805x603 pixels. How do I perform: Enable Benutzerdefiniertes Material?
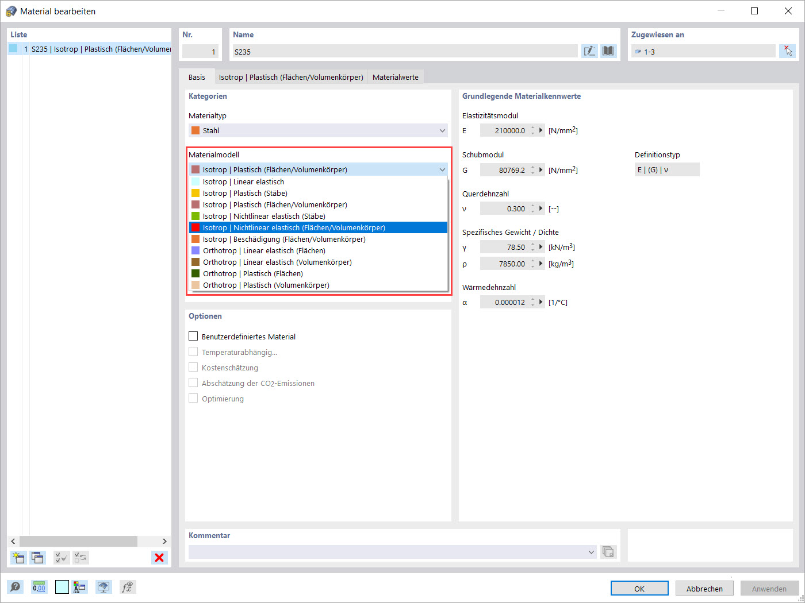pos(193,336)
